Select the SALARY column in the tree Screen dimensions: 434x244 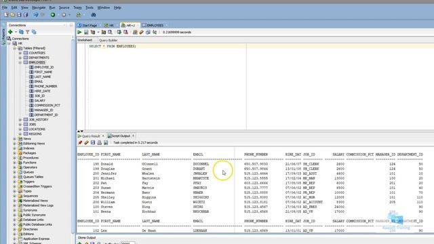pyautogui.click(x=40, y=100)
